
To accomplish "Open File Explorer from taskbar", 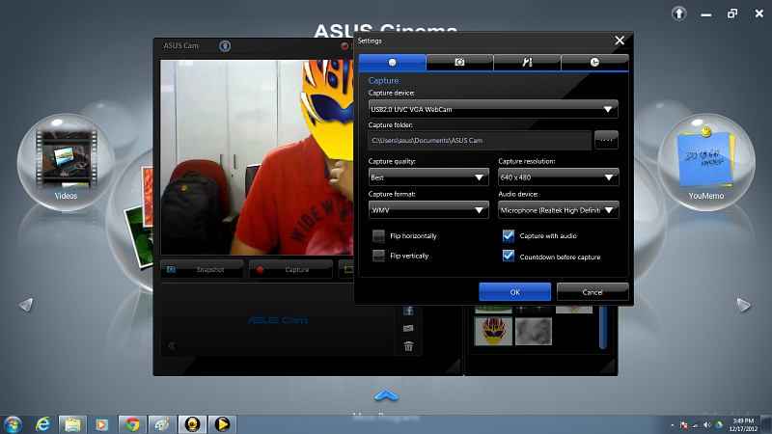I will click(72, 424).
